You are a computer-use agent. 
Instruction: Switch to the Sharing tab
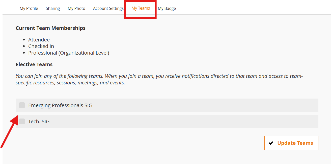tap(53, 8)
